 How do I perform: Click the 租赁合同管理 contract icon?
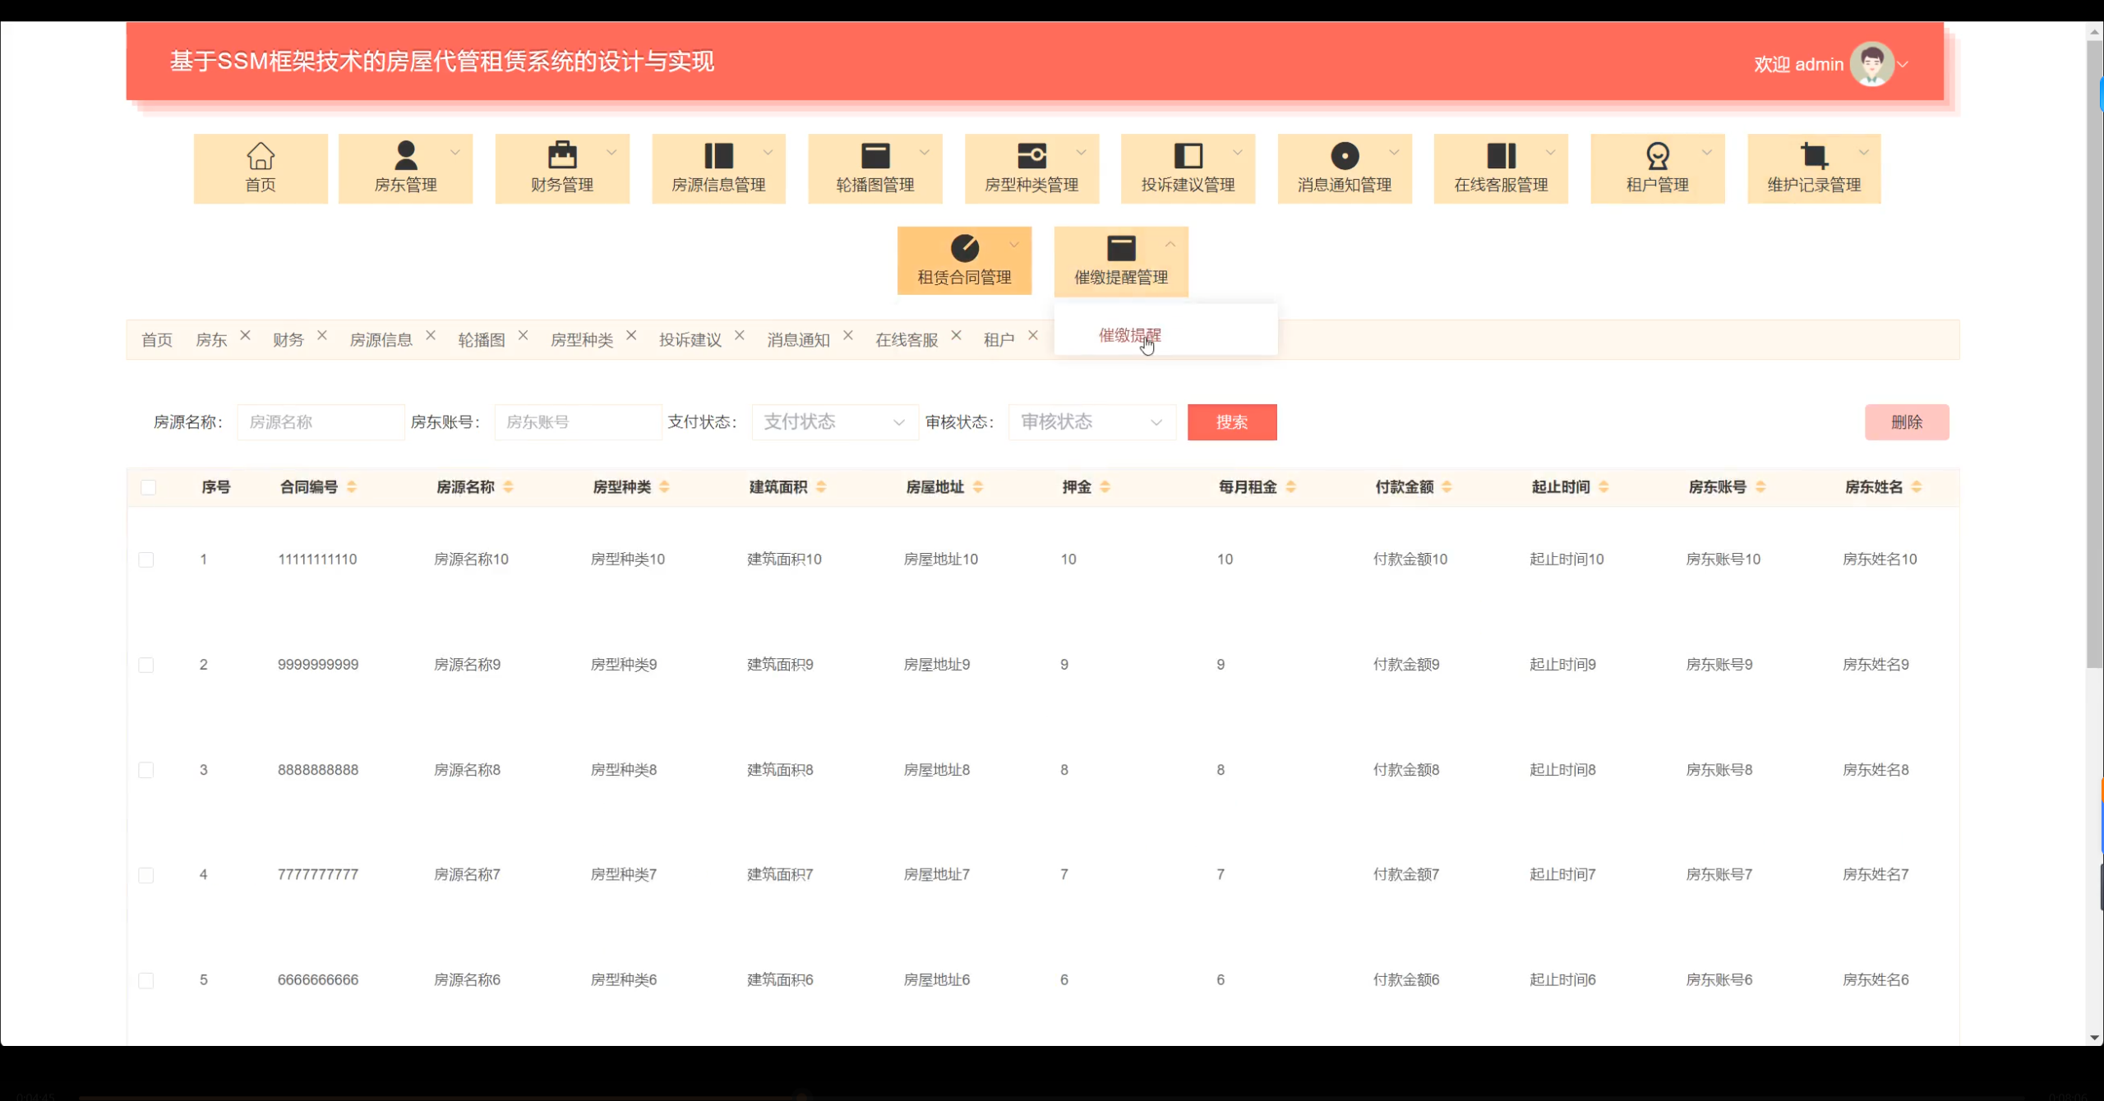pyautogui.click(x=964, y=247)
